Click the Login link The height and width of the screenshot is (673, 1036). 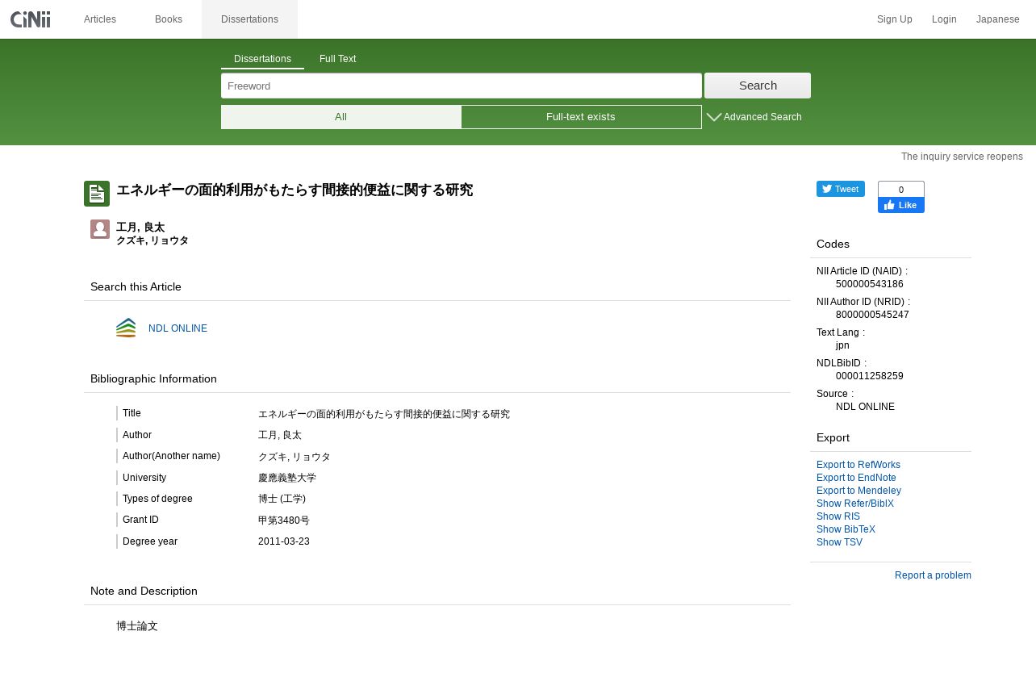click(x=944, y=19)
